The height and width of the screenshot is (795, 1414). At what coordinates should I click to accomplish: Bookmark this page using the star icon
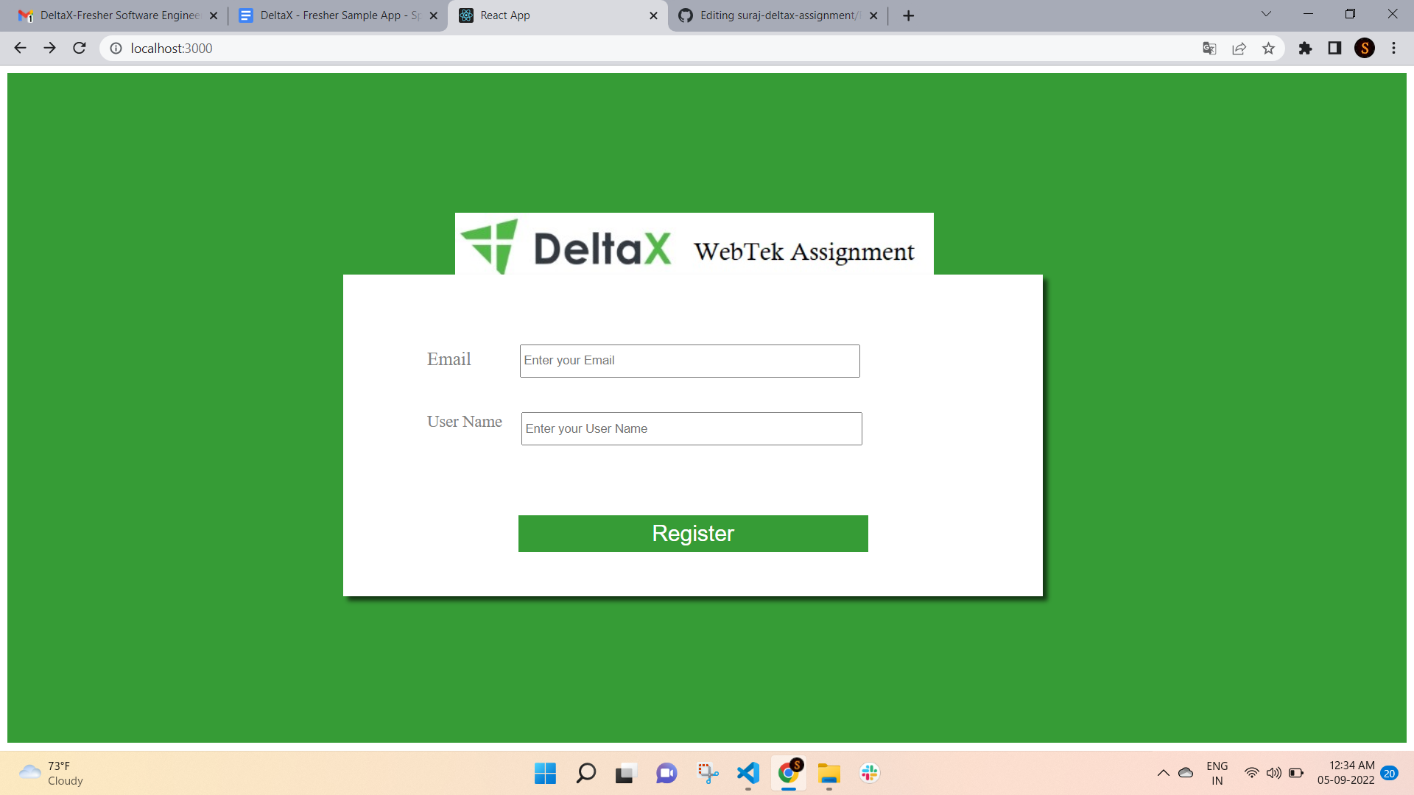(x=1268, y=48)
